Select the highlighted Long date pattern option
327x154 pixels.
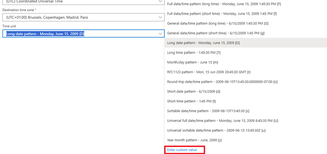click(203, 43)
